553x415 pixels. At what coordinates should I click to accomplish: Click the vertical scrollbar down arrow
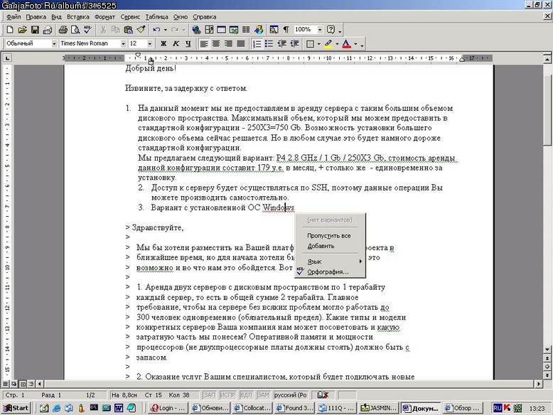(547, 350)
